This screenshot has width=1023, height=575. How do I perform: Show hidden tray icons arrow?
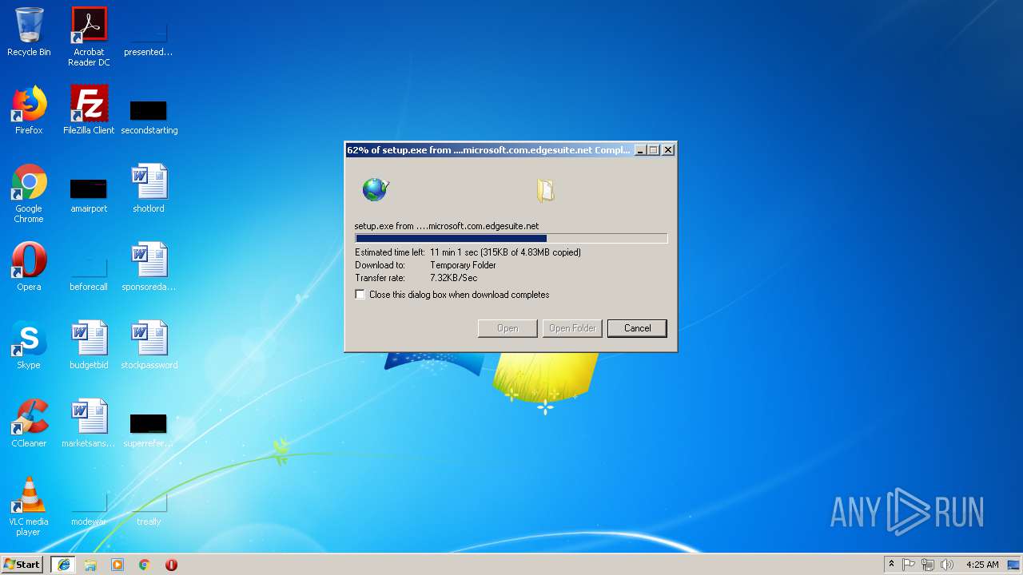coord(891,565)
